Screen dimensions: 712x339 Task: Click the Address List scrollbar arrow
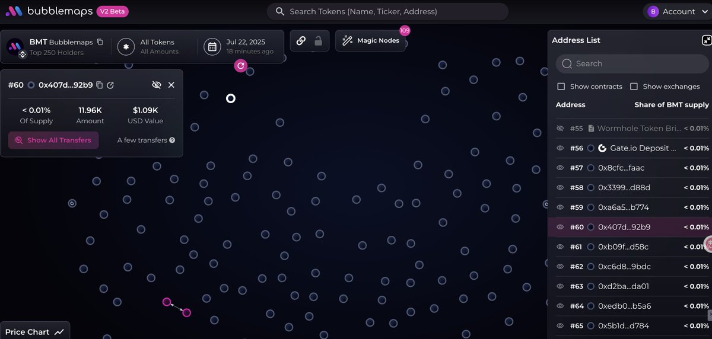coord(710,314)
